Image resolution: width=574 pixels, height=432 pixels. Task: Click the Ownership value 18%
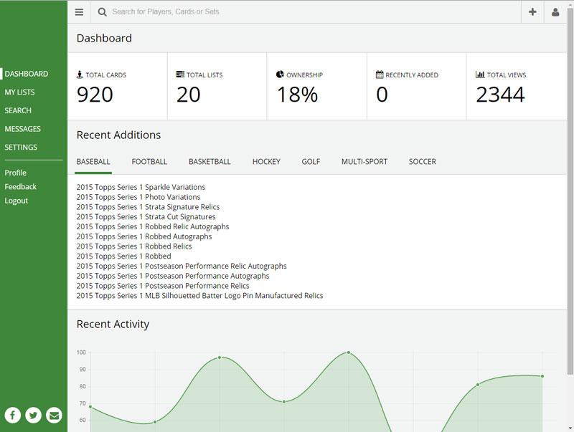[297, 95]
